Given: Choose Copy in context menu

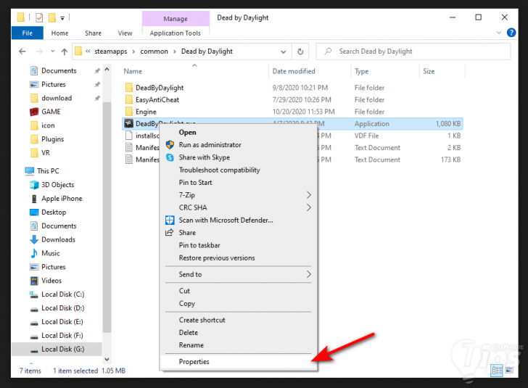Looking at the screenshot, I should click(x=239, y=303).
